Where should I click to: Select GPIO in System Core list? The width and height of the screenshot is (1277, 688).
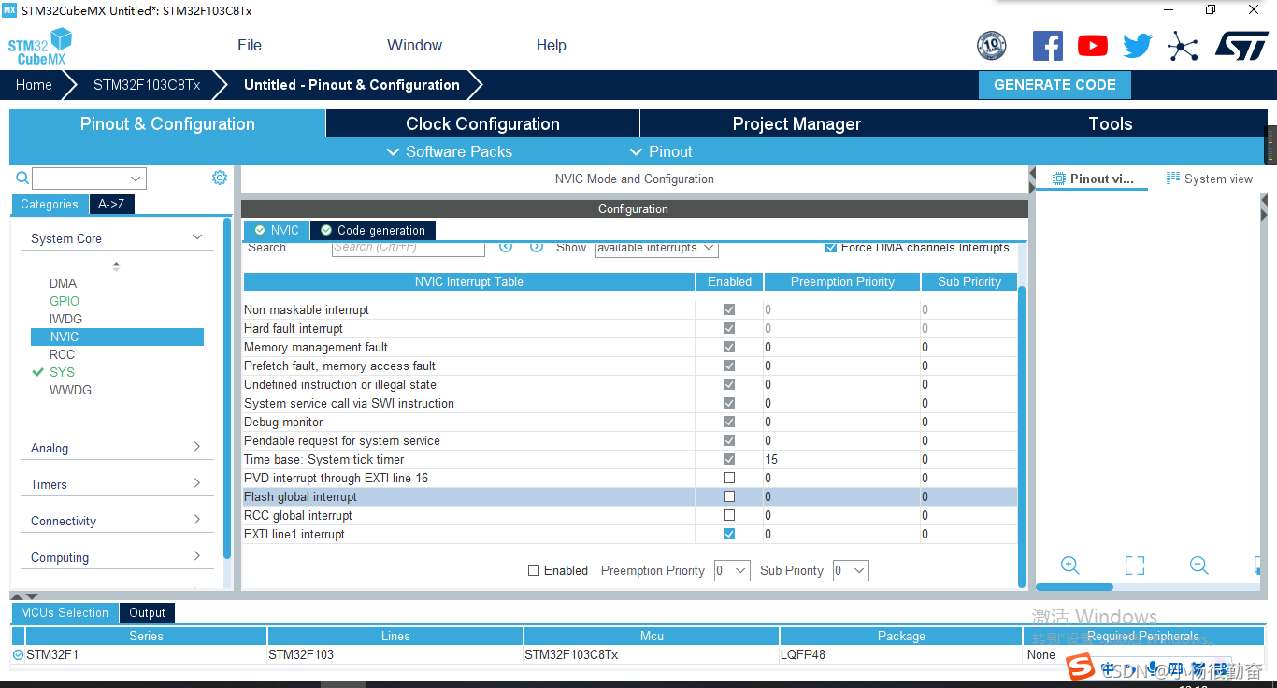point(65,301)
